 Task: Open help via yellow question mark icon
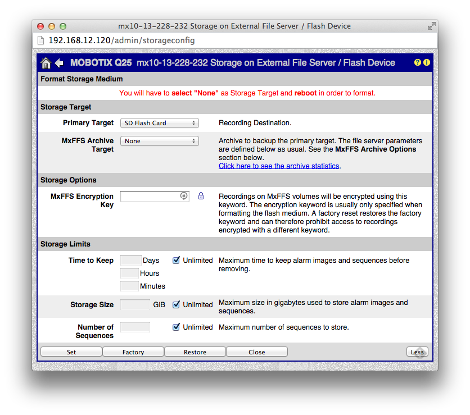click(x=418, y=62)
